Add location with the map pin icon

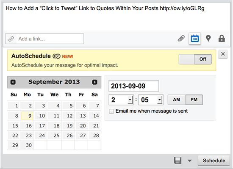tap(208, 39)
